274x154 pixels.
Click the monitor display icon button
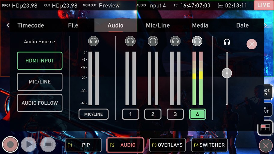coord(48,145)
